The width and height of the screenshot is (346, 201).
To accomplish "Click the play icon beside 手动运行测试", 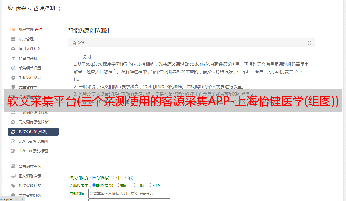I will [x=13, y=78].
